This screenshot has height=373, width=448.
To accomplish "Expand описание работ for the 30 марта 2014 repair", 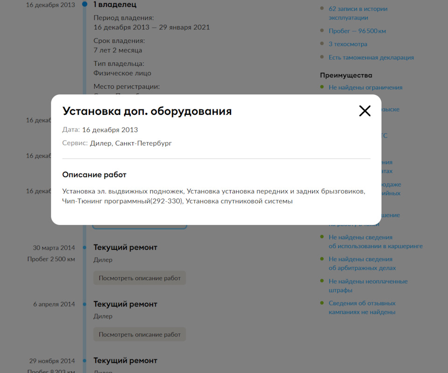I will click(x=140, y=278).
